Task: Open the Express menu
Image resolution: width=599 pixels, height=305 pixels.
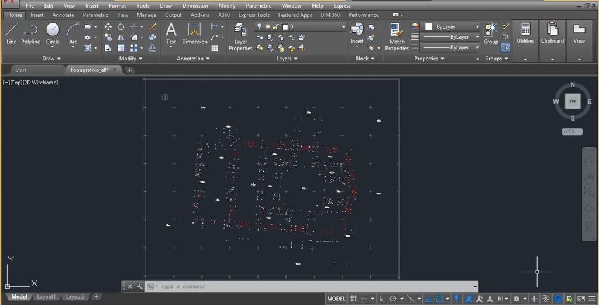Action: point(342,6)
